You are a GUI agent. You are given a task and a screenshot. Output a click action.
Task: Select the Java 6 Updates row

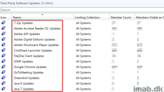click(x=24, y=83)
